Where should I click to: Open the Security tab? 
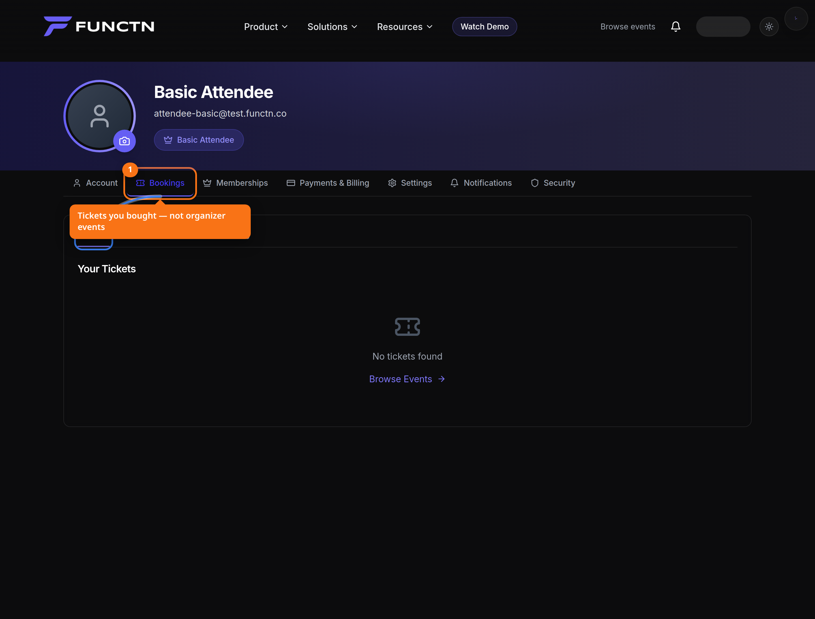pos(553,183)
